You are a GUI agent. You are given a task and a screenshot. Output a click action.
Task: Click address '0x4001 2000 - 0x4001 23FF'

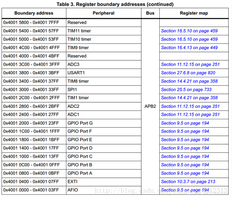click(x=31, y=123)
